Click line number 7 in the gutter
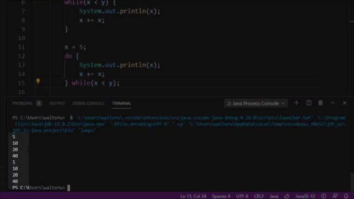354x199 pixels. [x=23, y=11]
